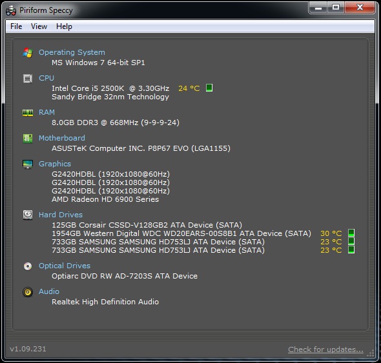Open the View menu
Image resolution: width=381 pixels, height=363 pixels.
39,26
